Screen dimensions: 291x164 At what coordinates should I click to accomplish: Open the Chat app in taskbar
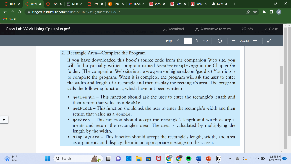pyautogui.click(x=119, y=159)
